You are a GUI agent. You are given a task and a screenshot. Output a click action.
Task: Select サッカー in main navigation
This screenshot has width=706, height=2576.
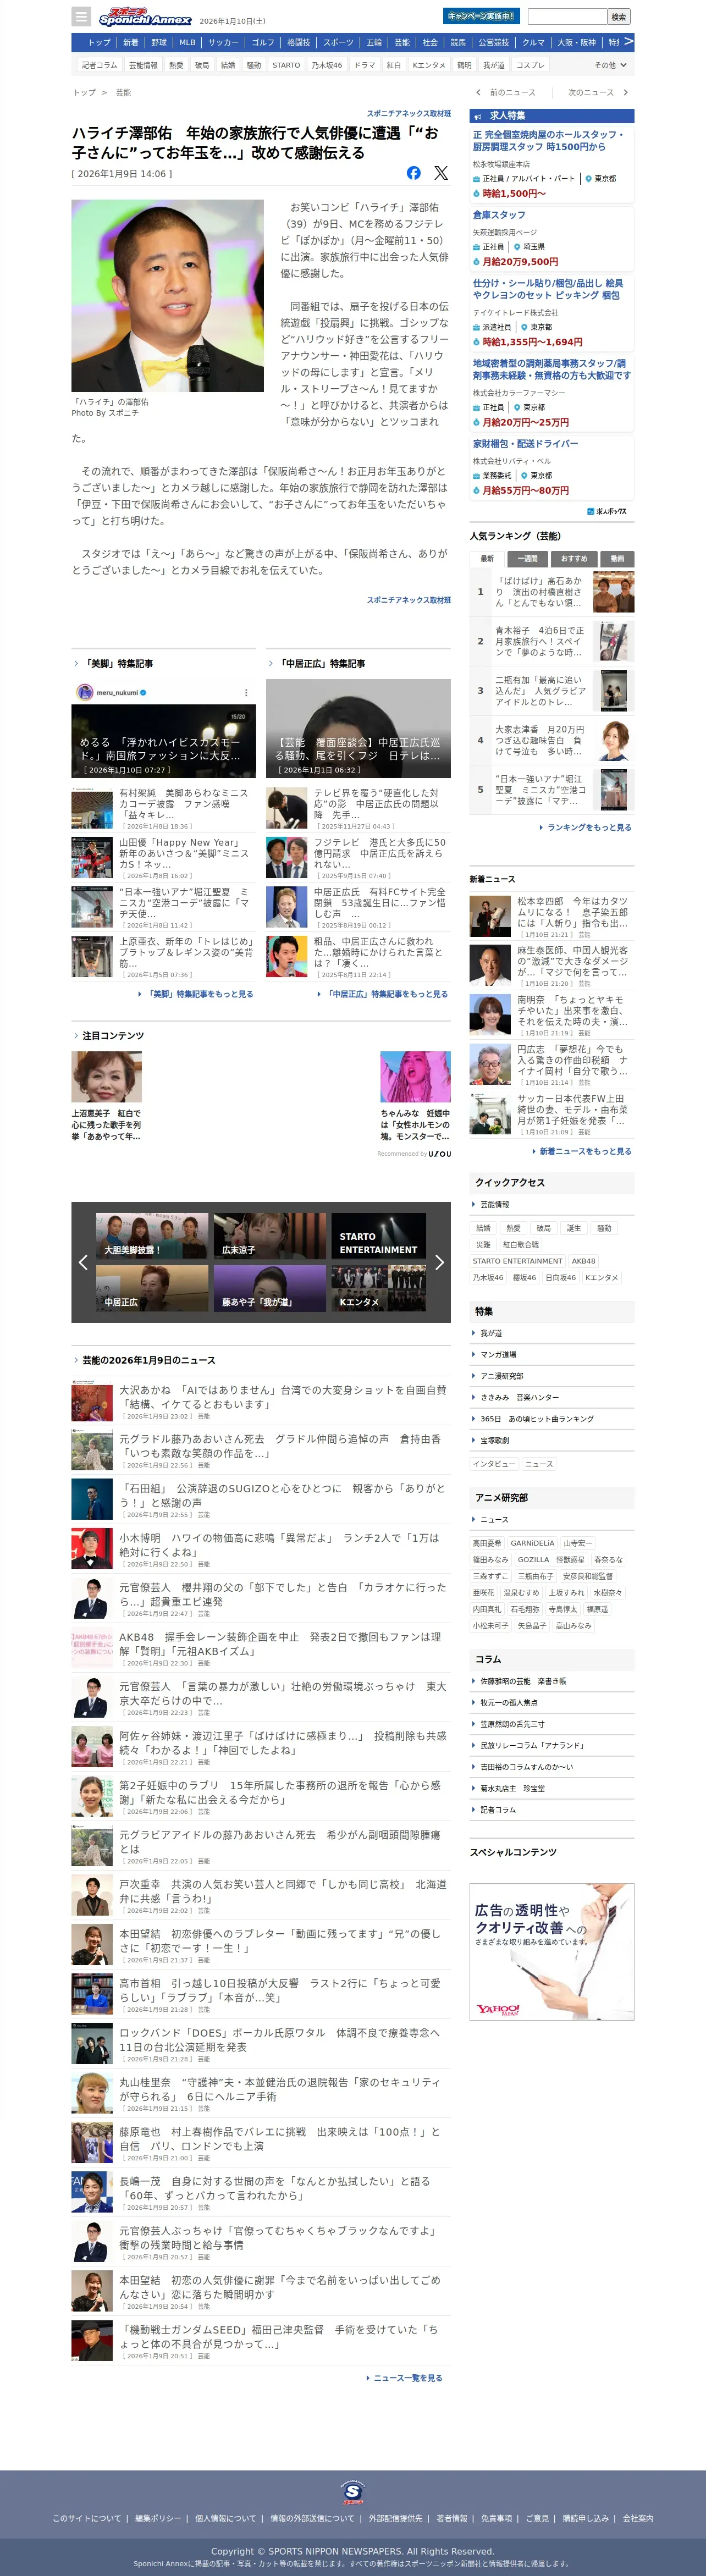click(x=223, y=43)
